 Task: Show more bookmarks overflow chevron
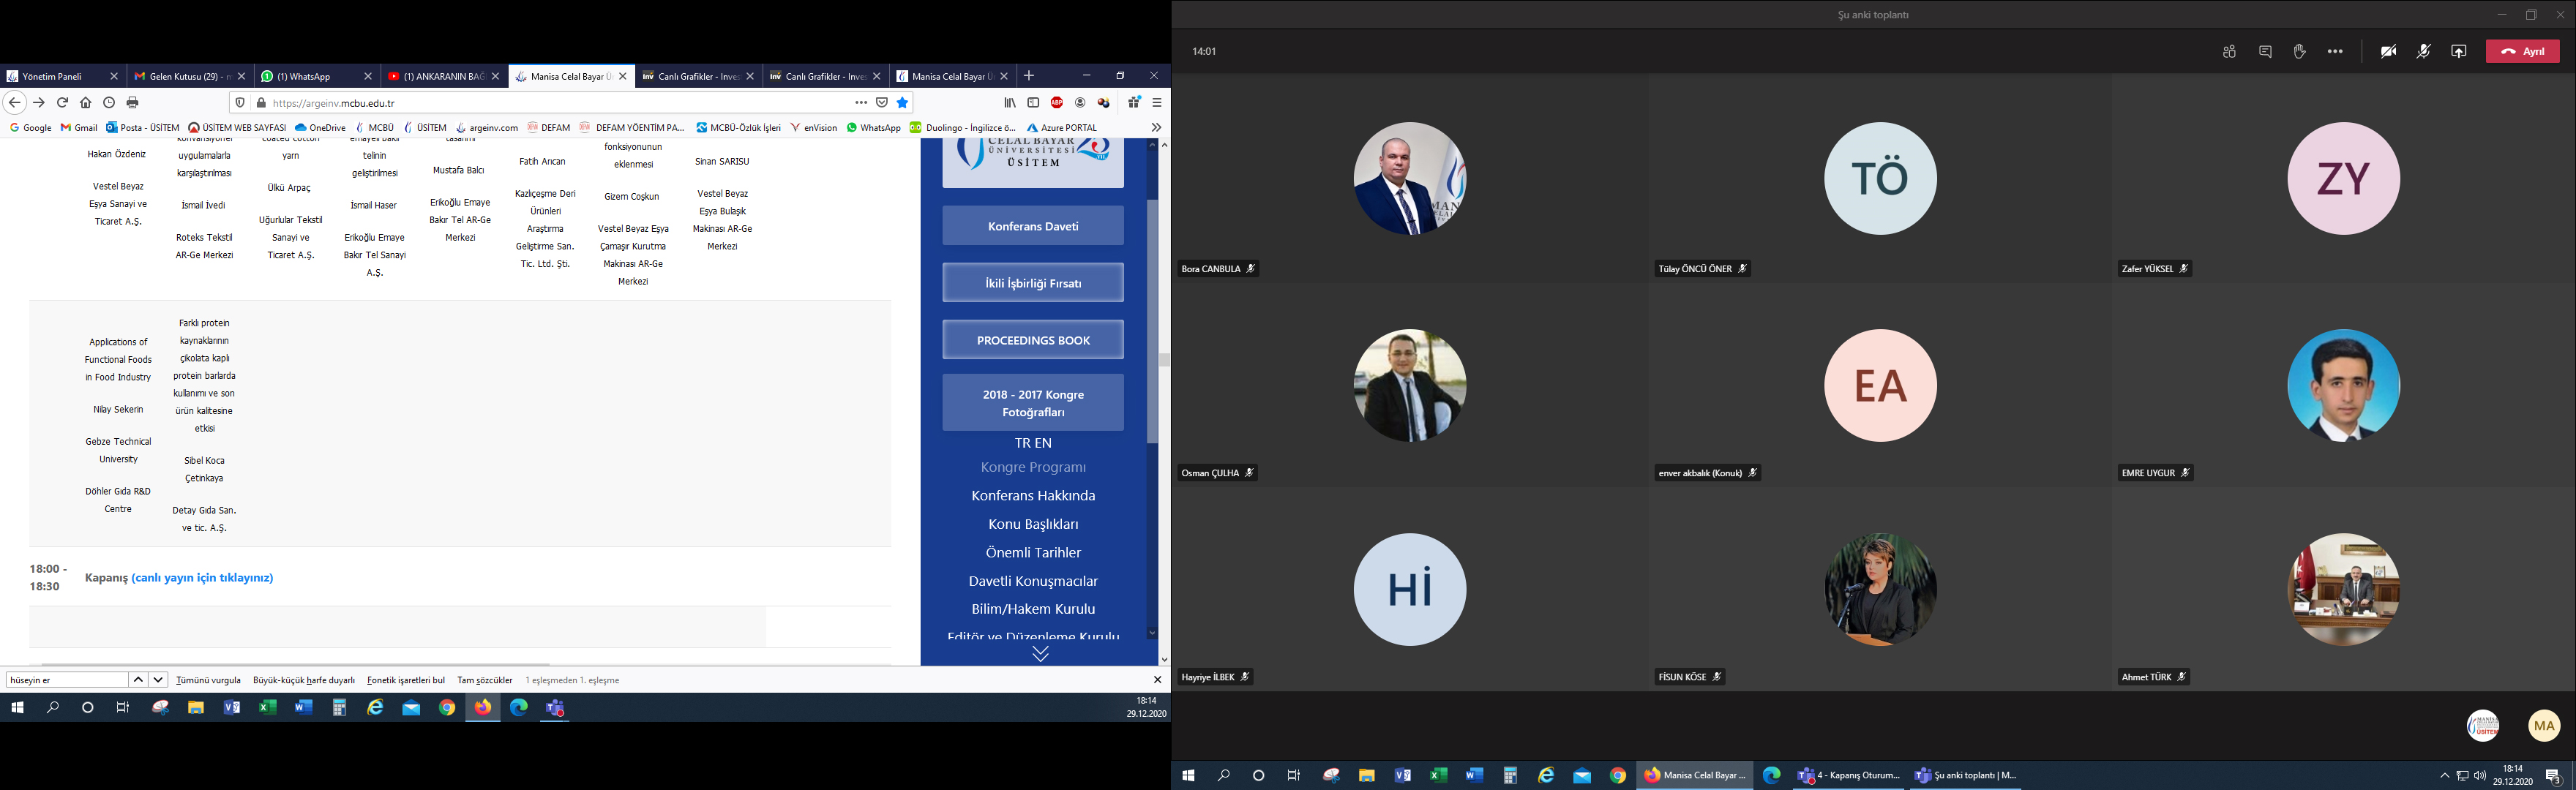(x=1156, y=127)
